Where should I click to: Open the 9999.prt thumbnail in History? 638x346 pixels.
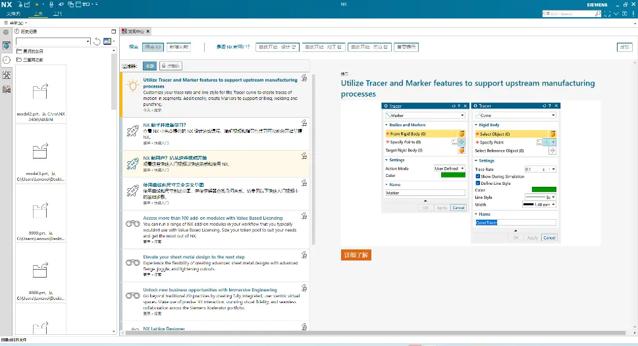(40, 212)
